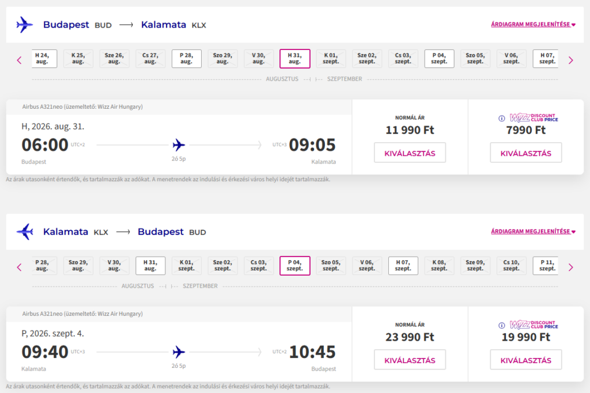
Task: Select outbound date P 04, szept.
Action: tap(439, 59)
